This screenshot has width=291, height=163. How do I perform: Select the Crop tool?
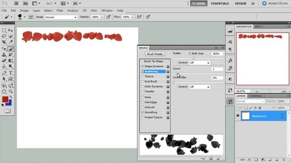coord(4,42)
